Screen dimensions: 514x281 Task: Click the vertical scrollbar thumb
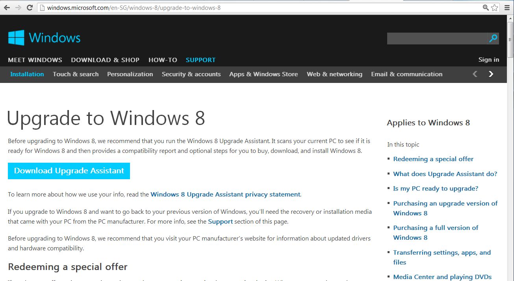coord(510,40)
